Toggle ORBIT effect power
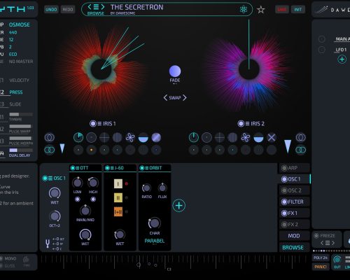 [142, 168]
